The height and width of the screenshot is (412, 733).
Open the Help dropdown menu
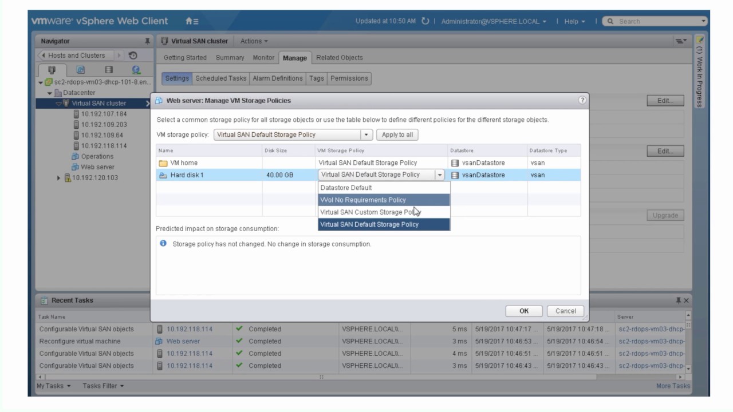[574, 21]
